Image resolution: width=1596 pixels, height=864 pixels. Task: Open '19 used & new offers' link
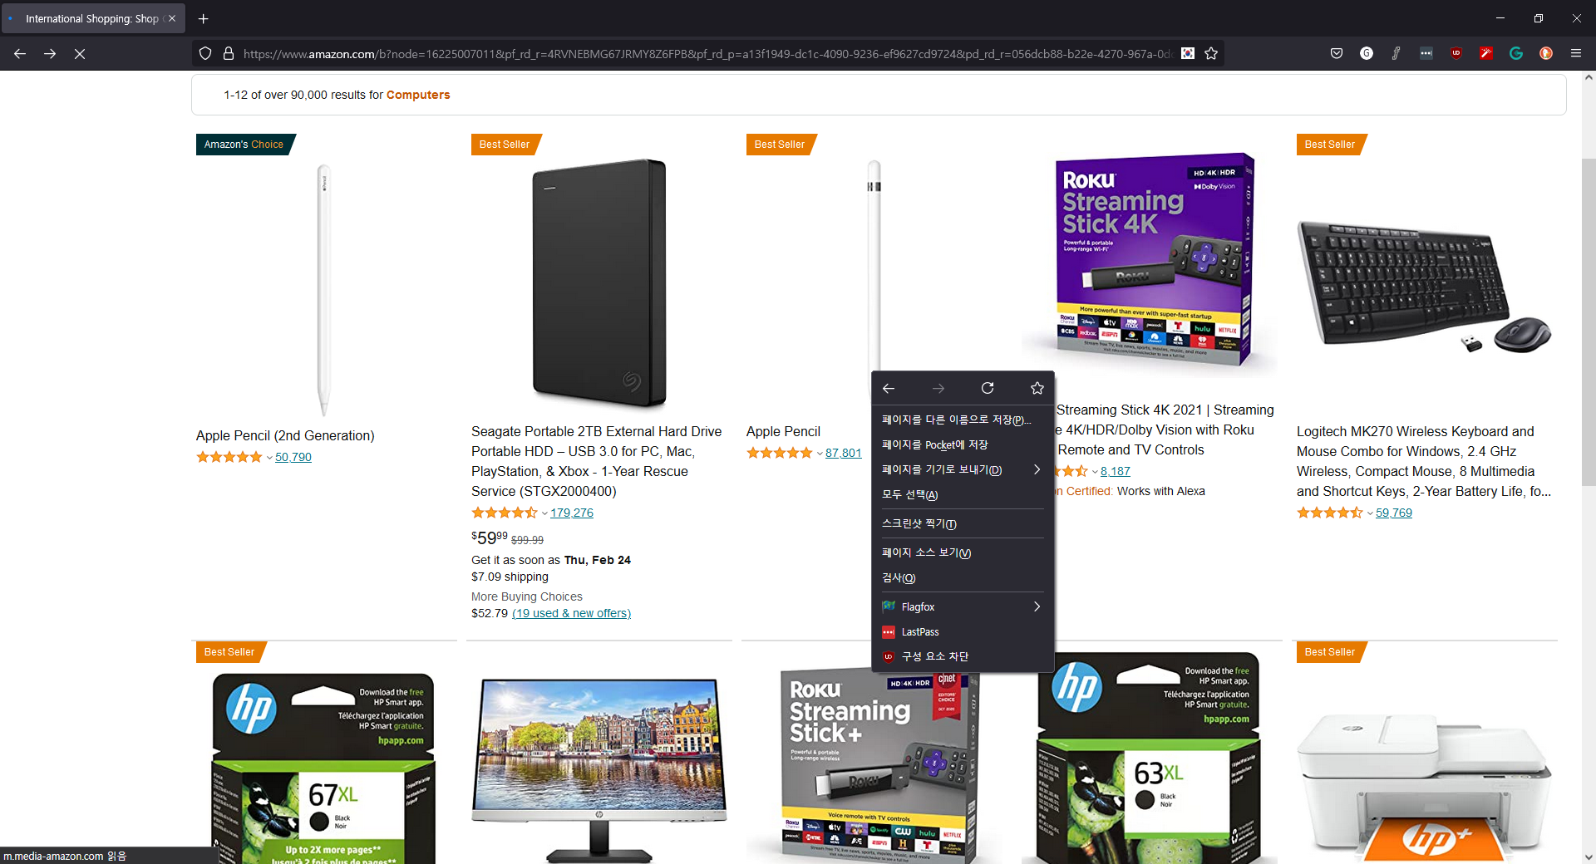[x=571, y=613]
